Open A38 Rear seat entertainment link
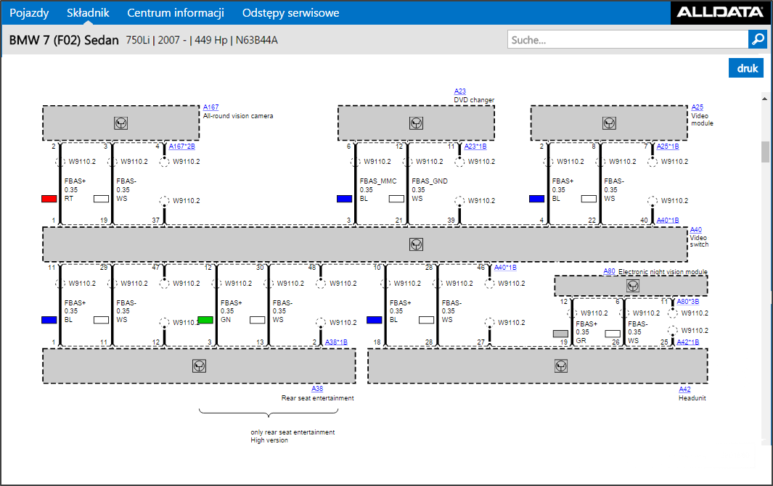The image size is (773, 486). point(317,389)
